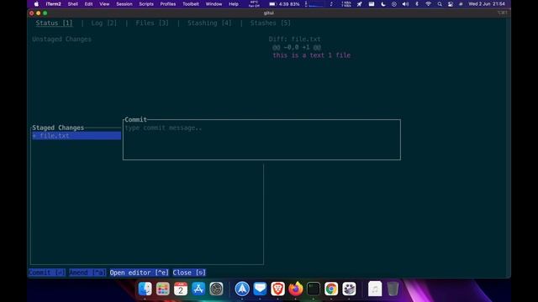Image resolution: width=538 pixels, height=302 pixels.
Task: Switch to the Files [3] tab
Action: tap(152, 23)
